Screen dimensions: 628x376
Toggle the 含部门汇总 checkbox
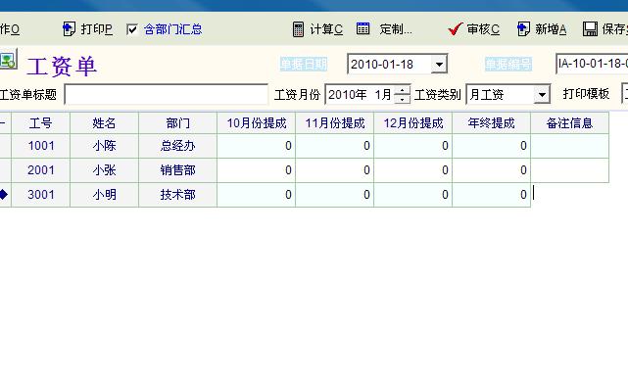(x=131, y=29)
